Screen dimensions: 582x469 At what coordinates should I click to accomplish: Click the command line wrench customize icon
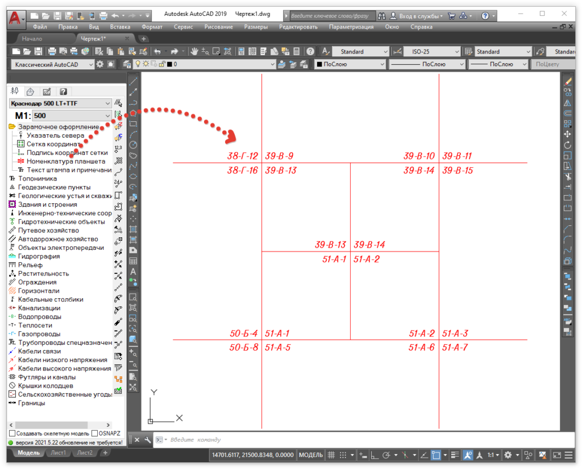(148, 440)
